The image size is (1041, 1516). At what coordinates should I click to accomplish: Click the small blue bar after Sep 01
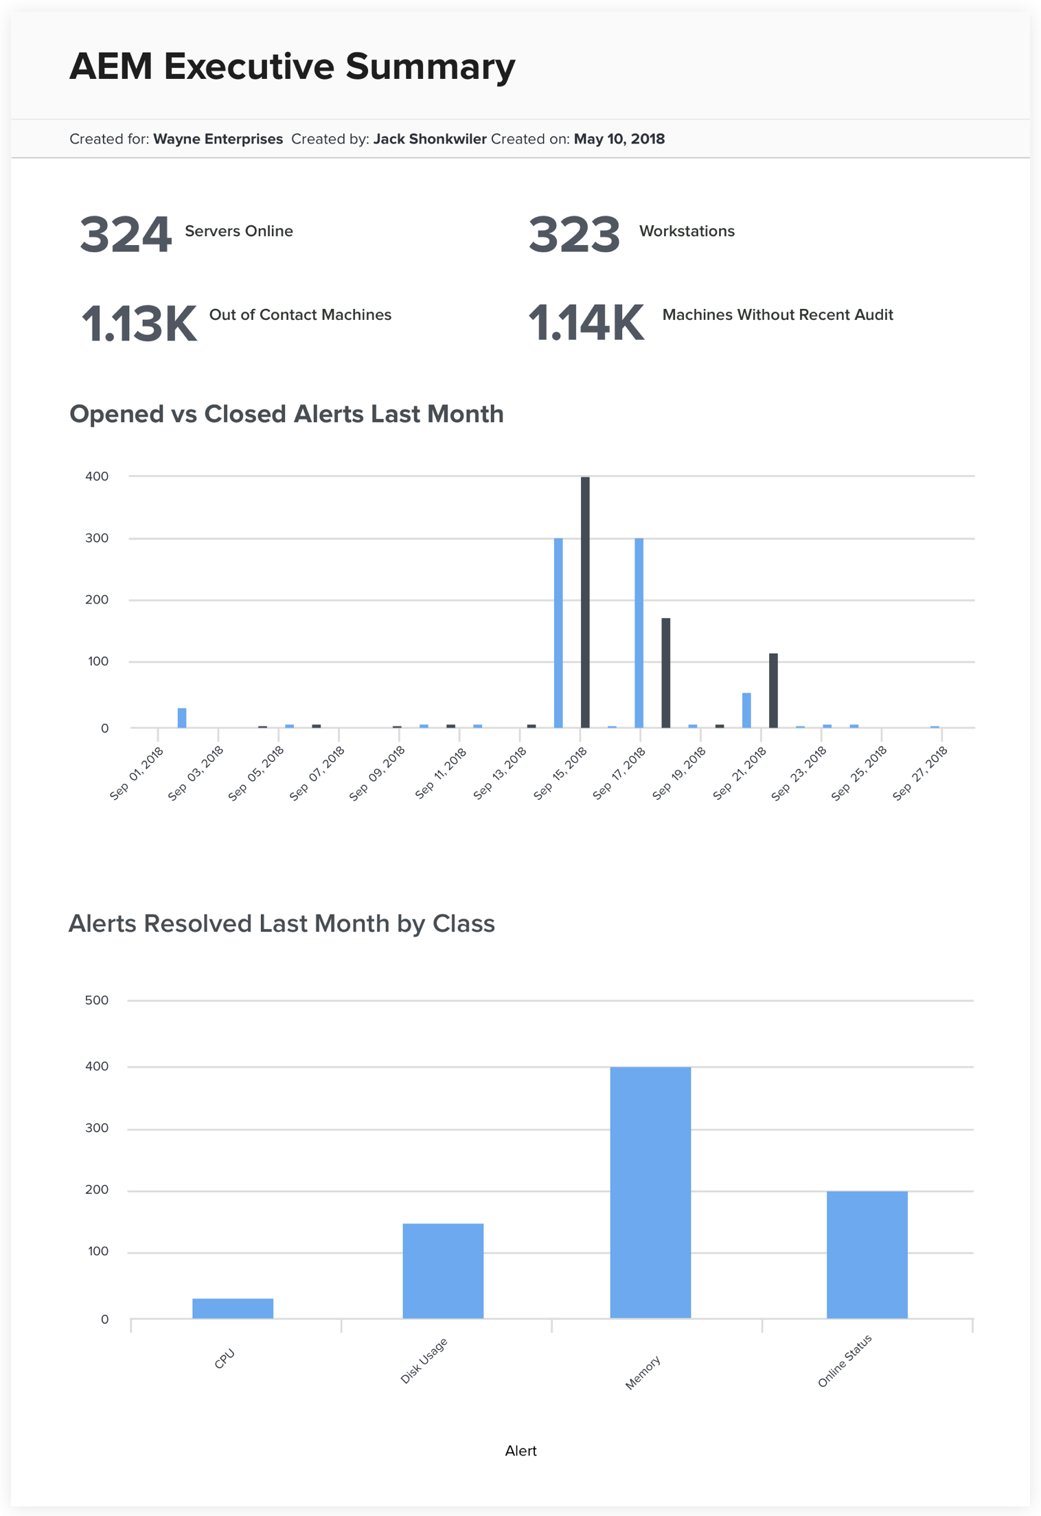pos(182,718)
